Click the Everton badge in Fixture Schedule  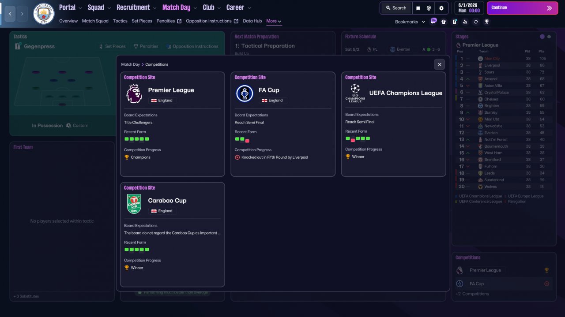pyautogui.click(x=392, y=49)
